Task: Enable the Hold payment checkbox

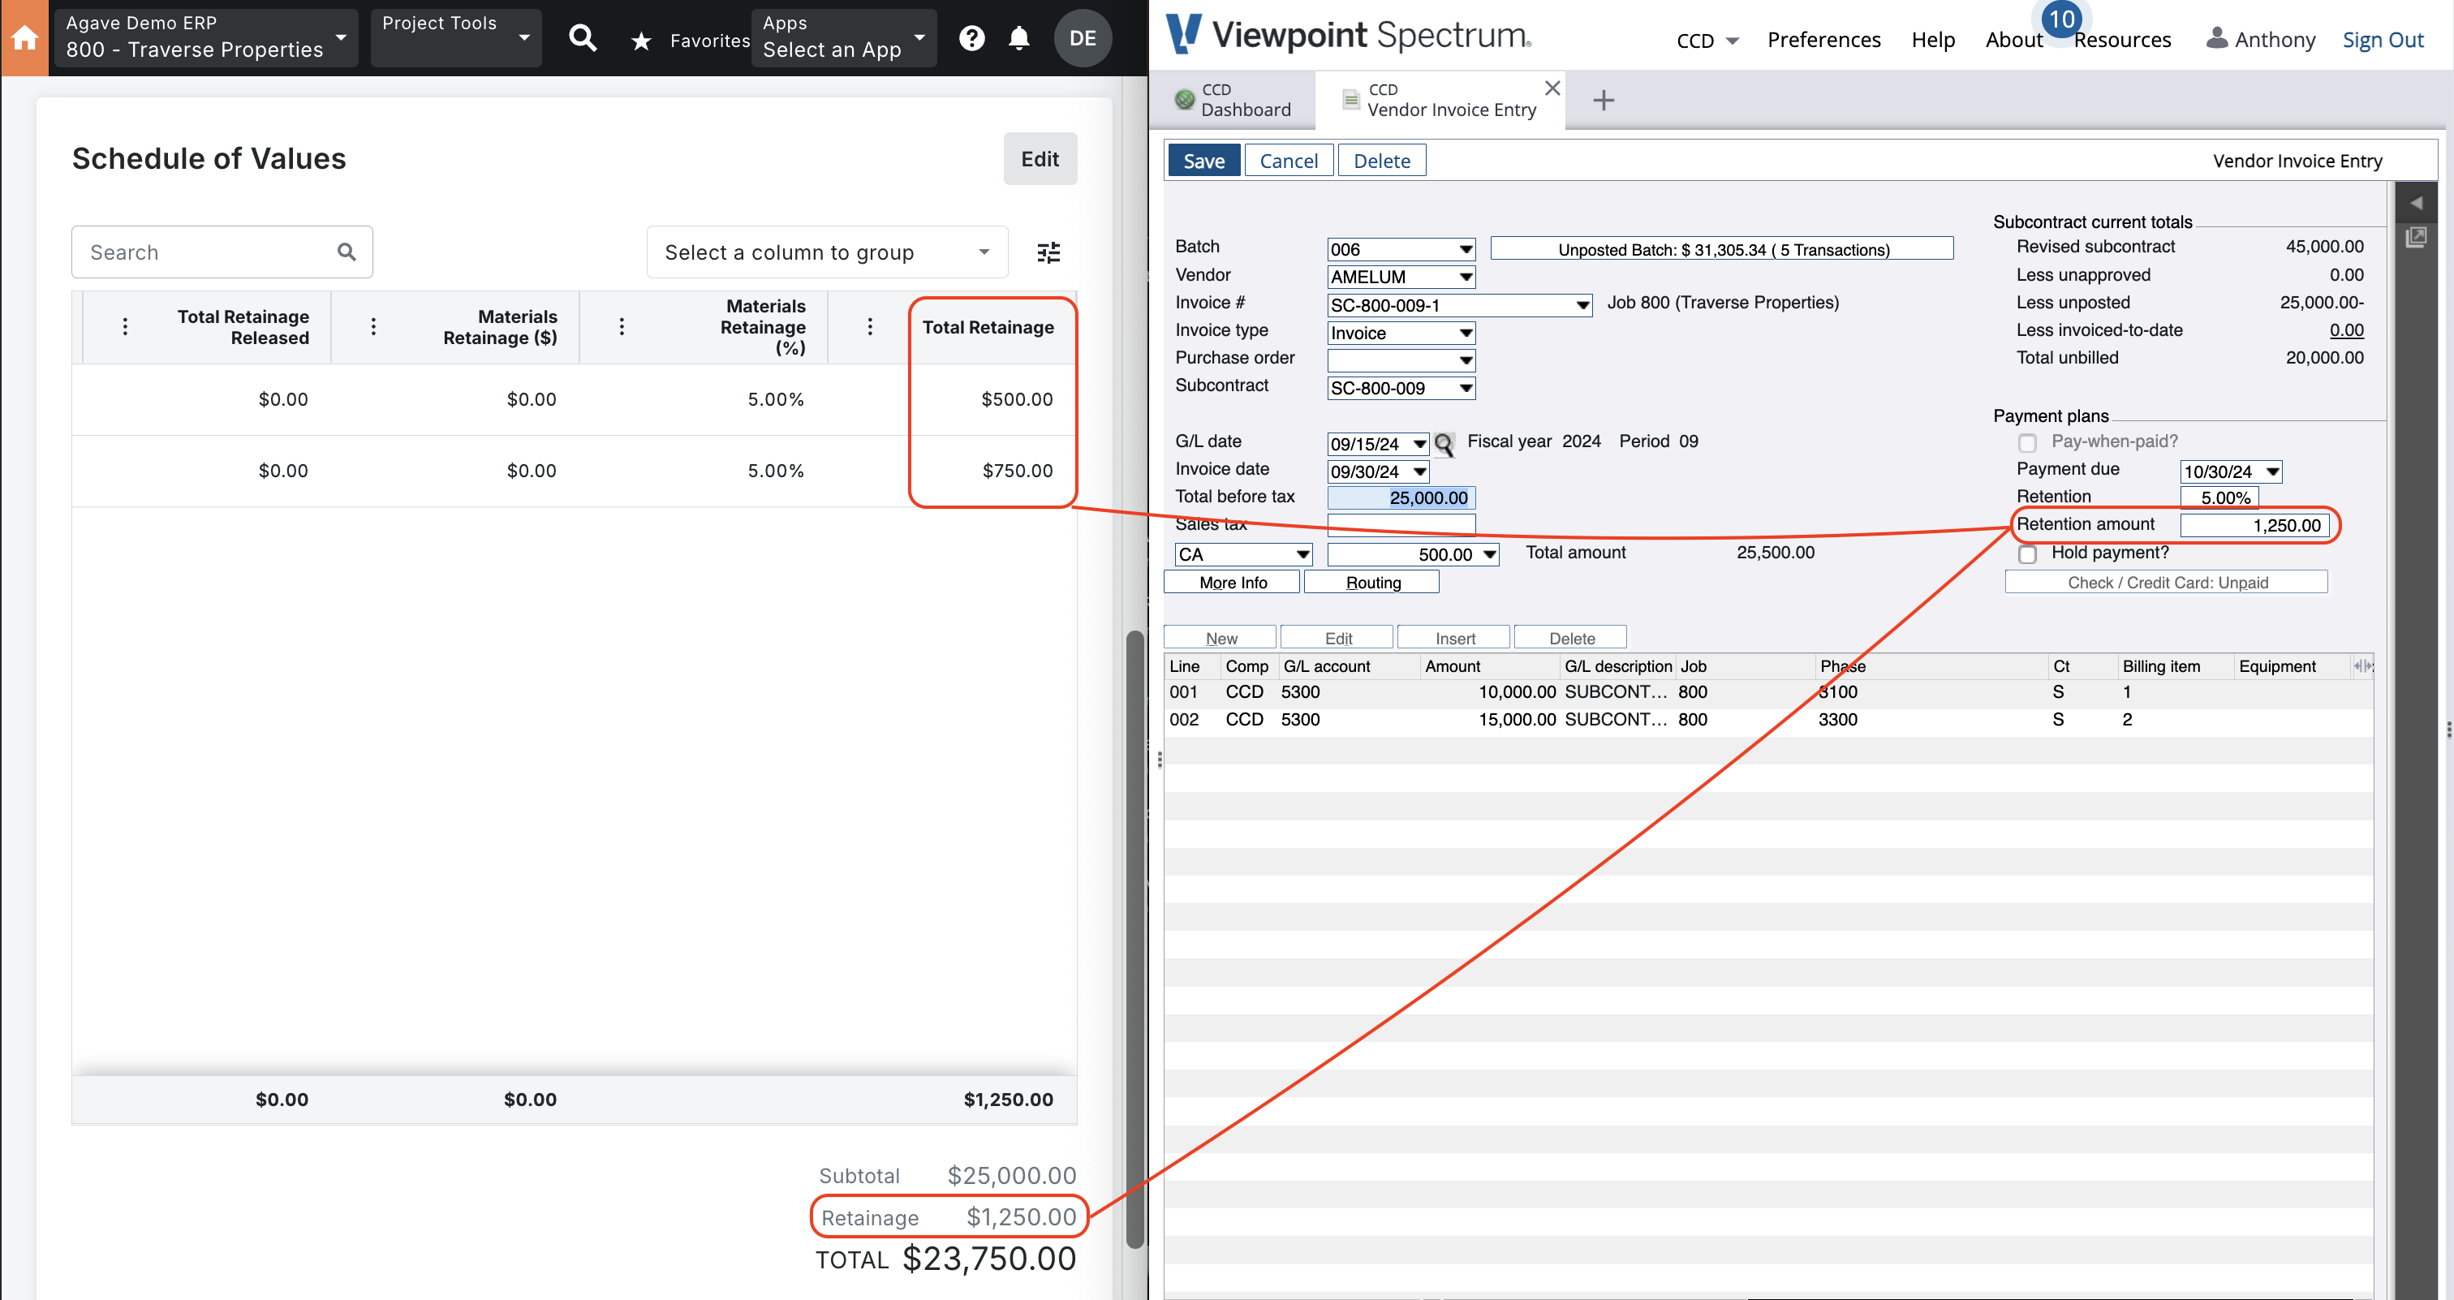Action: (2026, 553)
